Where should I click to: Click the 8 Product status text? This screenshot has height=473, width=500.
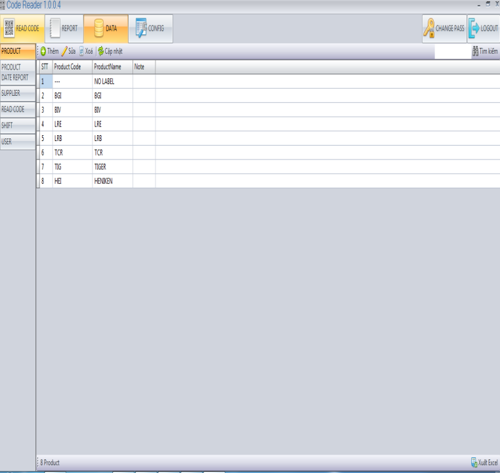(x=50, y=463)
